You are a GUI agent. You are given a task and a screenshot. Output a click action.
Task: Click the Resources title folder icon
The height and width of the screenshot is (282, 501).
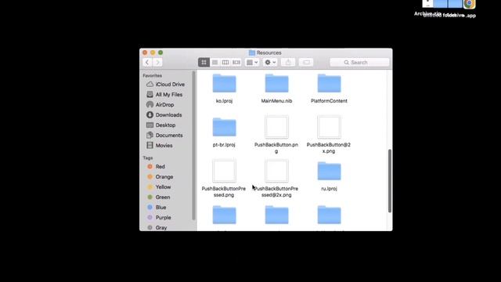click(x=252, y=52)
